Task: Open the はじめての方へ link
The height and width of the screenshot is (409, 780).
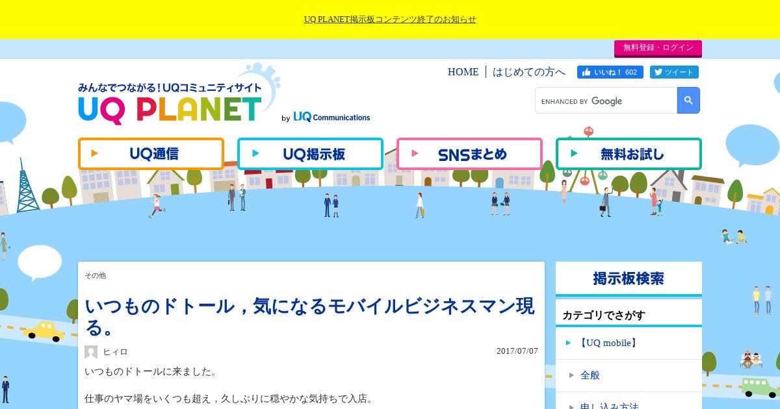Action: (x=529, y=72)
